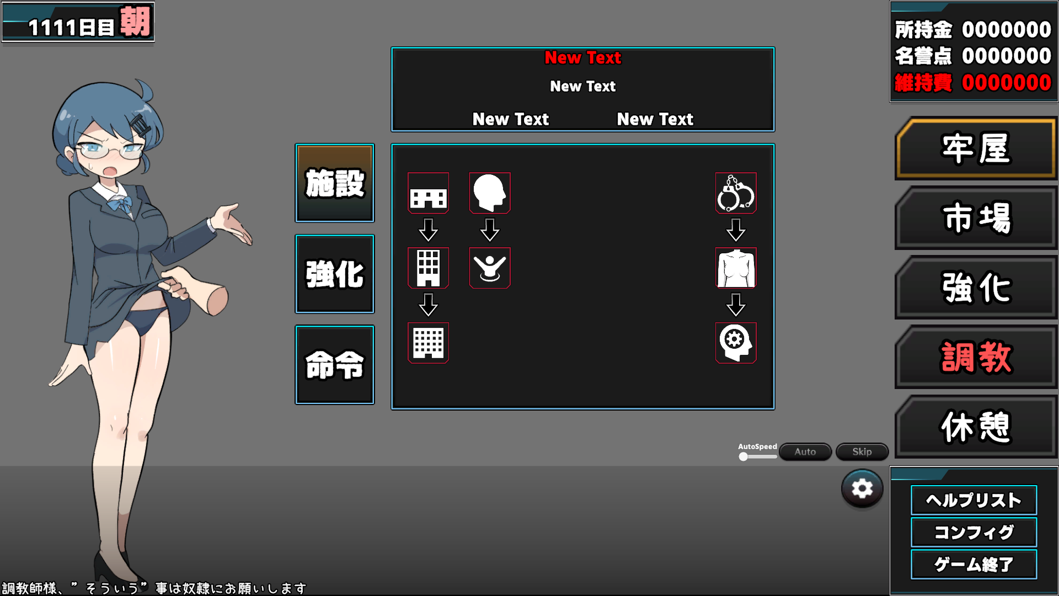This screenshot has height=596, width=1059.
Task: Choose 休憩 rest option
Action: pyautogui.click(x=975, y=427)
